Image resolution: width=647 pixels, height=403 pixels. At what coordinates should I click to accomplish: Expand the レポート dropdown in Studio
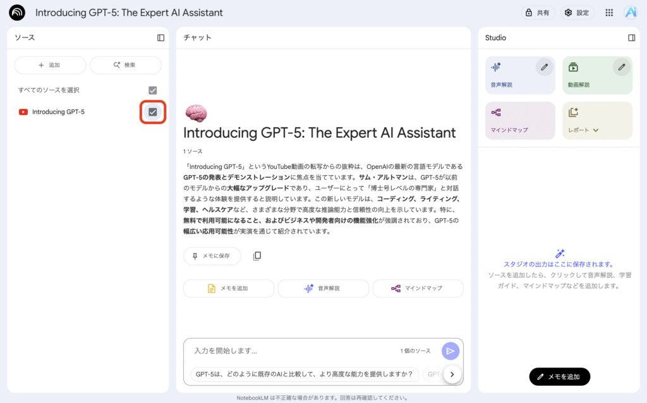tap(595, 130)
